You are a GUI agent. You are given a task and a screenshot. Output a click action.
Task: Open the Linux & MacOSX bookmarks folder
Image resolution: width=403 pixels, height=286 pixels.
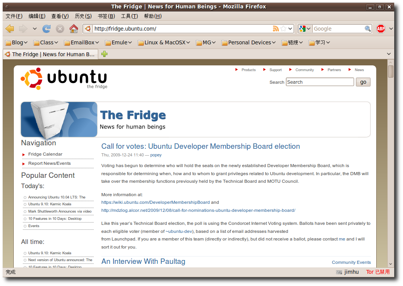tap(164, 43)
